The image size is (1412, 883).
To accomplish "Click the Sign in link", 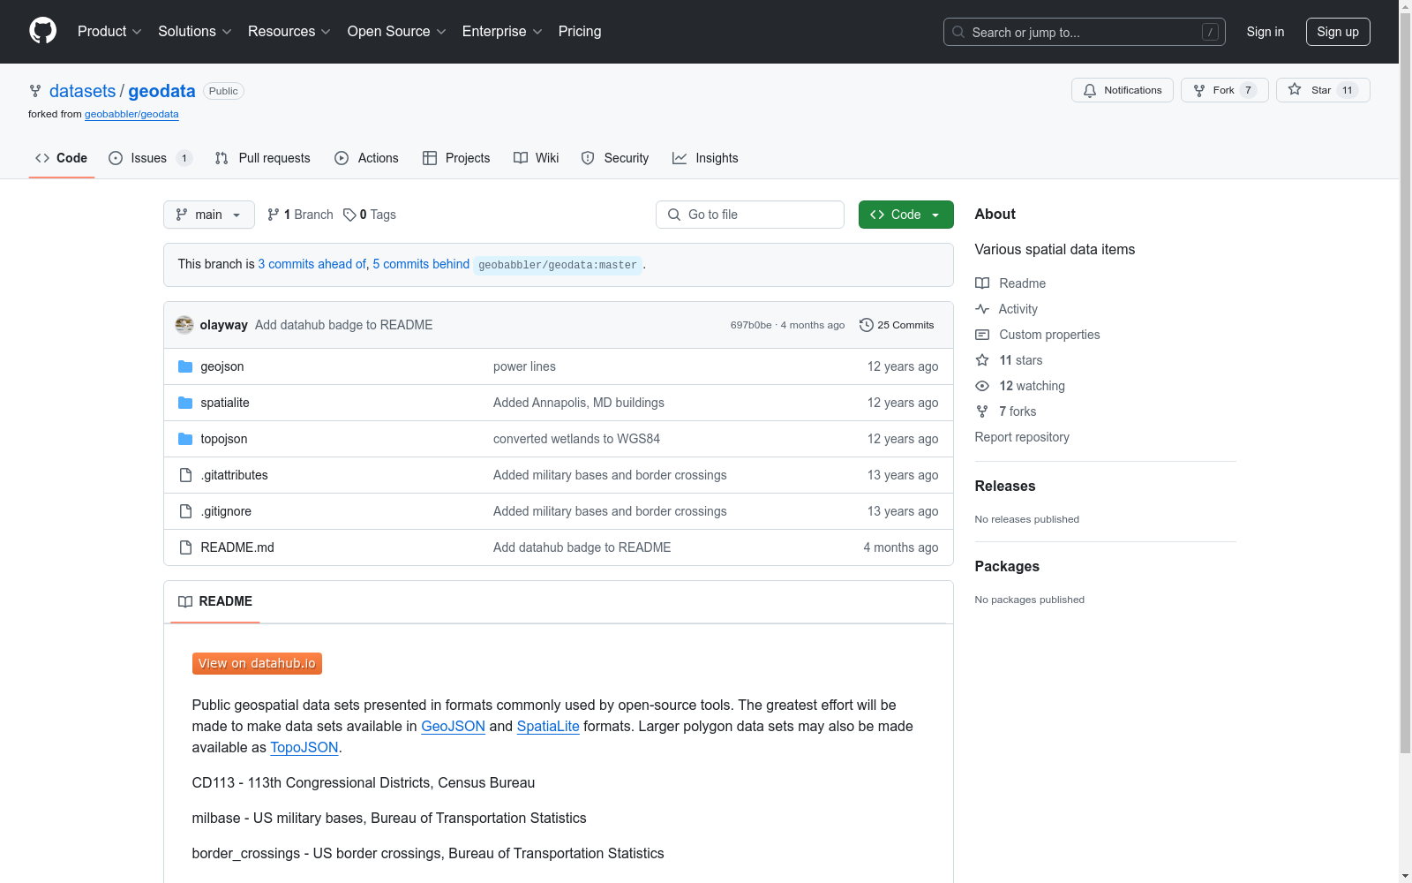I will (1266, 32).
